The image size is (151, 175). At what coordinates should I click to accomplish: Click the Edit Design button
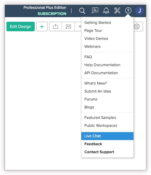pyautogui.click(x=21, y=27)
